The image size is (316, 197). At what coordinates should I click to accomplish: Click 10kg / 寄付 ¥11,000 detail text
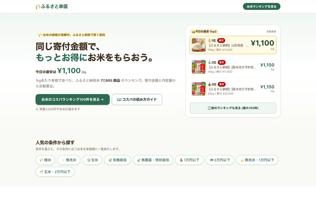point(220,50)
